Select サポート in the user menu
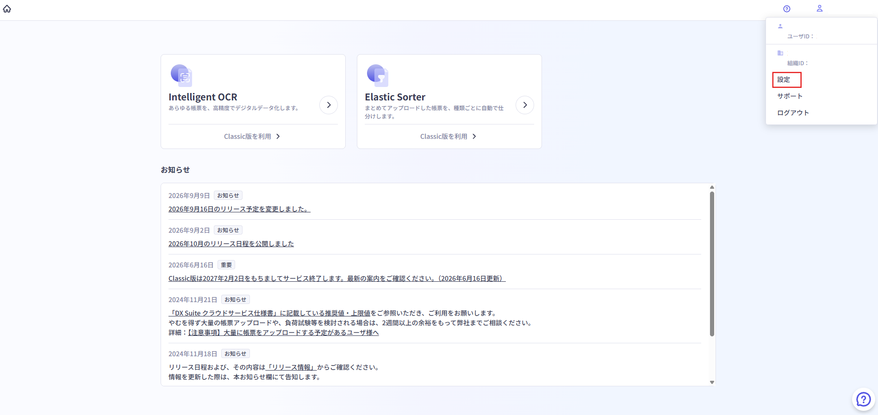878x415 pixels. point(790,96)
